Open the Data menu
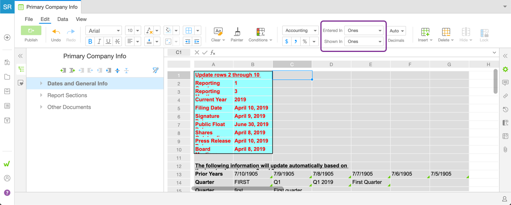 click(x=62, y=19)
